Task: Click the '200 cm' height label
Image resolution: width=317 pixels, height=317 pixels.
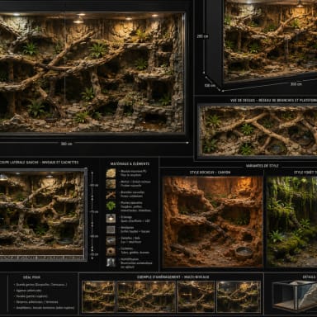Action: tap(202, 36)
